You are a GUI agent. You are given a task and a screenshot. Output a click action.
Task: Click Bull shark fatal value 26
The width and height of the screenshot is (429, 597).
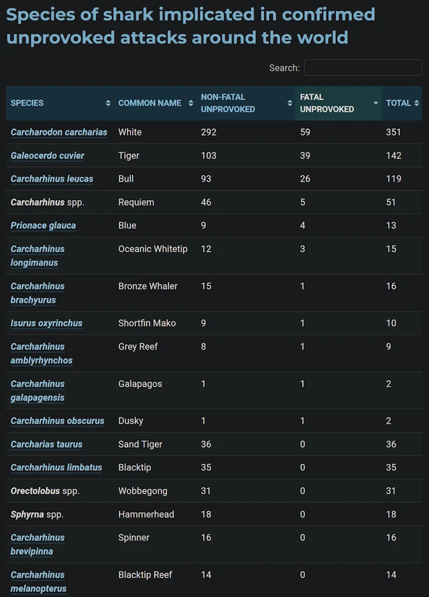(305, 179)
